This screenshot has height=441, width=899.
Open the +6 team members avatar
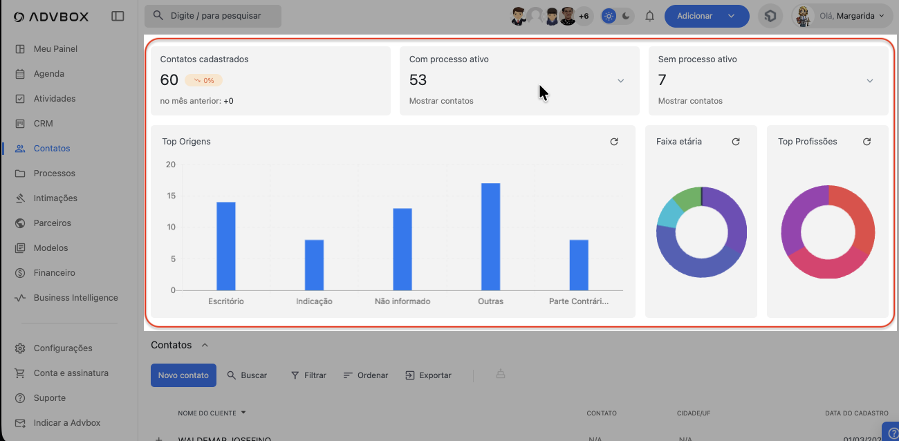584,16
